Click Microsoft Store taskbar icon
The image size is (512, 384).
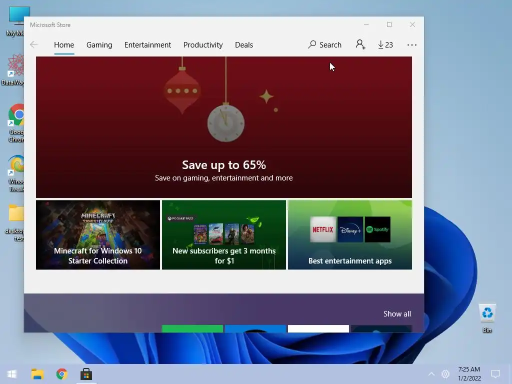[x=86, y=374]
